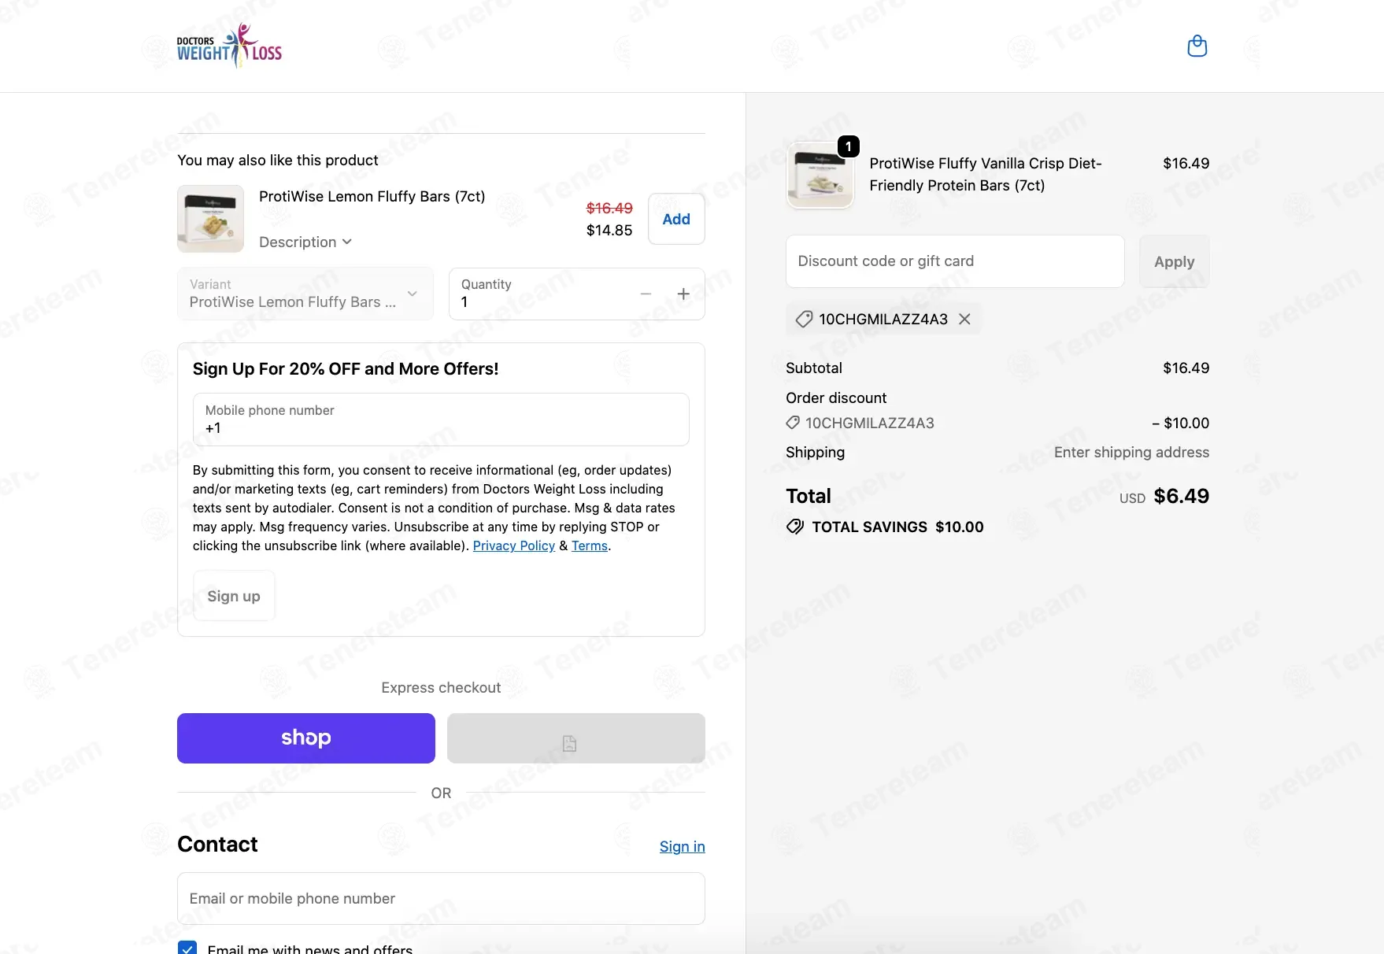Open the Variant dropdown for Lemon Fluffy Bars

(x=305, y=294)
